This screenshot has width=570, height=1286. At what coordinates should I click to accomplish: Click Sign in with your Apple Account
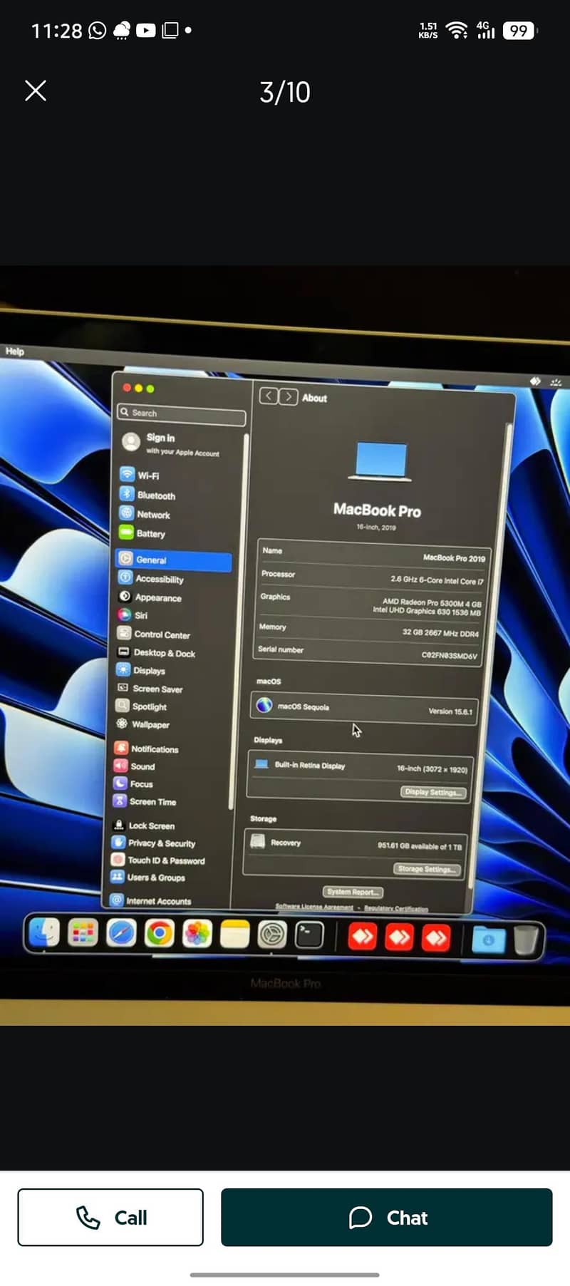coord(171,443)
